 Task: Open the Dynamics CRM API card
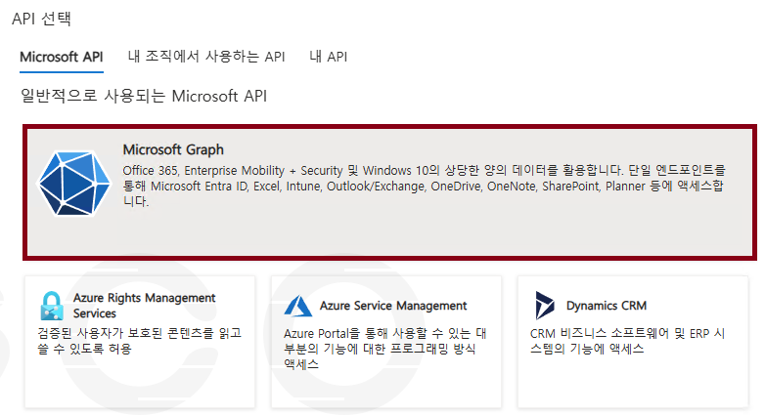point(633,342)
